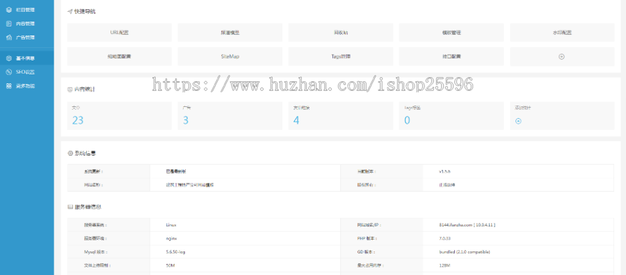Click the GD value bundled (2.1.0 compatible)
Screen dimensions: 626x275
465,252
